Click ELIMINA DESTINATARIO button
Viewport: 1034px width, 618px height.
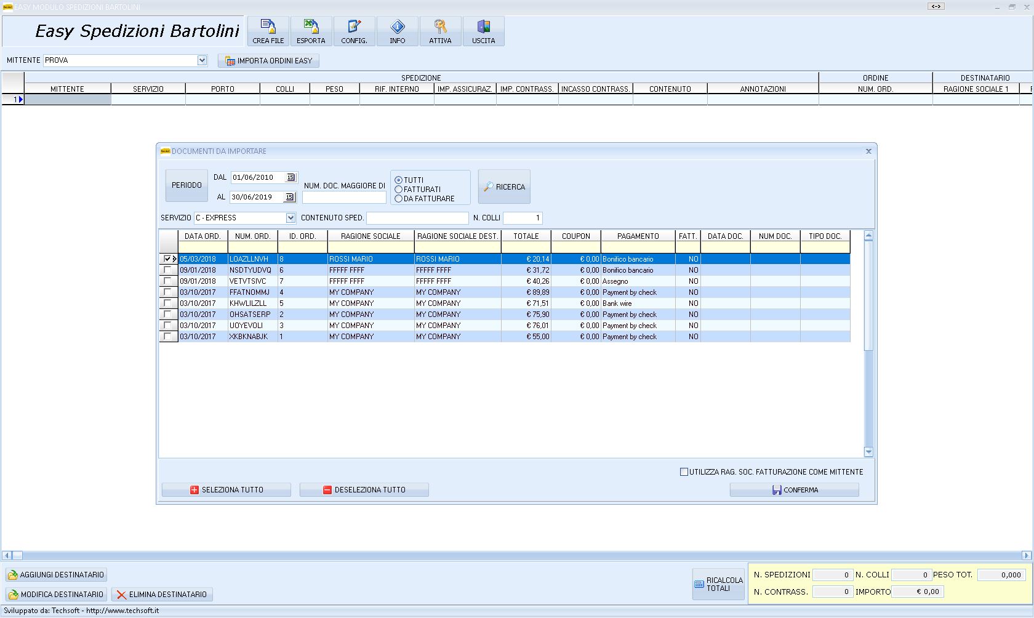click(162, 595)
